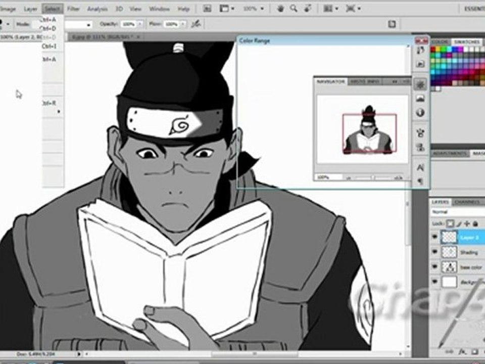
Task: Switch to the Layer 2 document tab
Action: (x=21, y=37)
